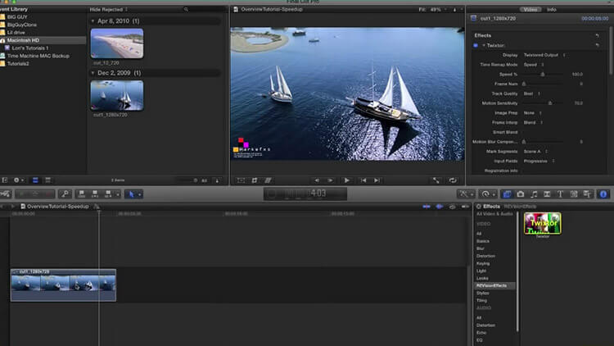
Task: Open the Frame Interp dropdown
Action: 533,123
